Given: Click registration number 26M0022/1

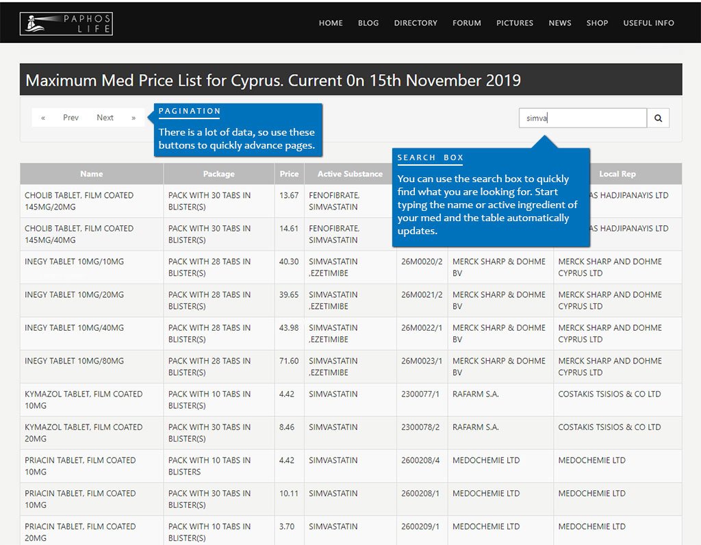Looking at the screenshot, I should [x=422, y=328].
